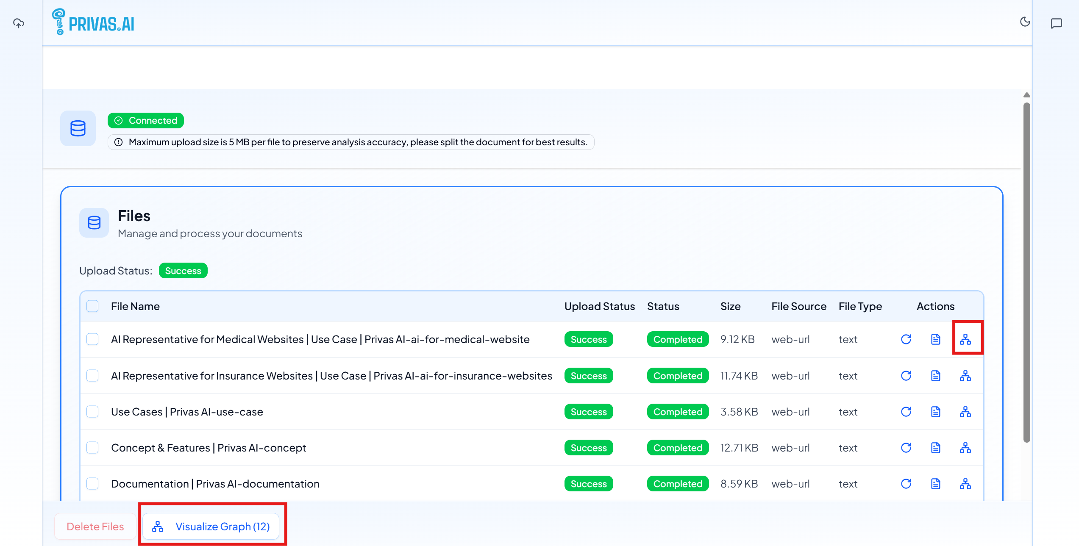Click the Privas.AI logo
1079x546 pixels.
pyautogui.click(x=93, y=22)
